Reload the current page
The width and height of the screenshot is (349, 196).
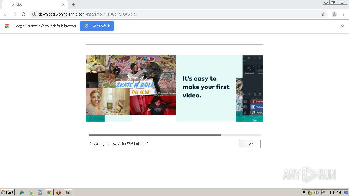(23, 14)
